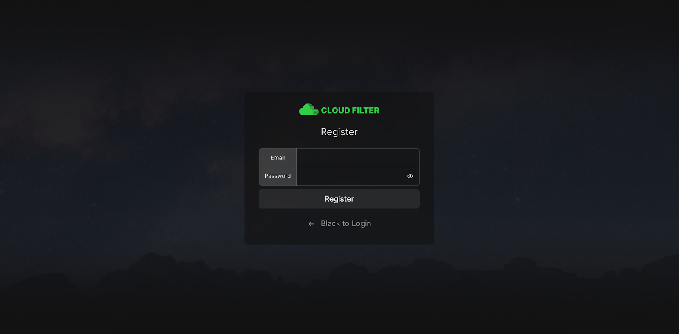Click empty card area below login link

click(x=339, y=237)
